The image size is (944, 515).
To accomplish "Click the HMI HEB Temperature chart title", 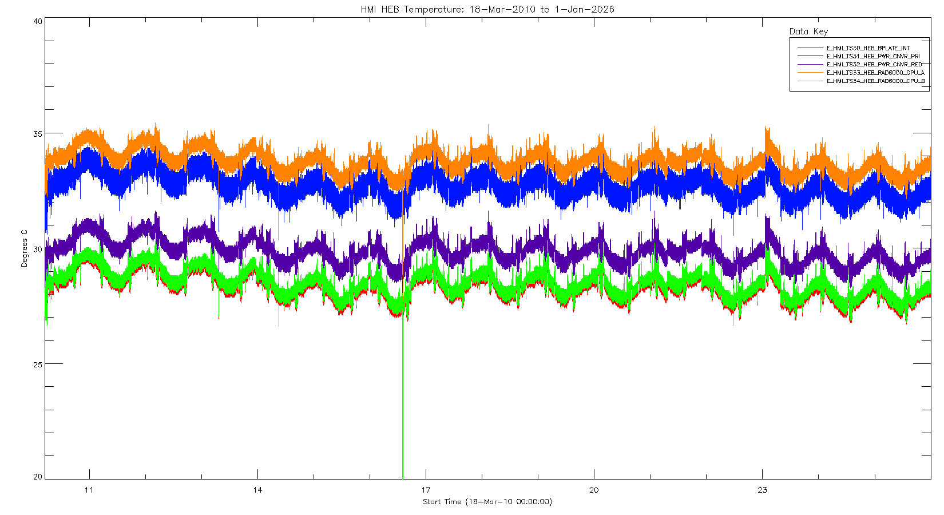I will point(487,9).
